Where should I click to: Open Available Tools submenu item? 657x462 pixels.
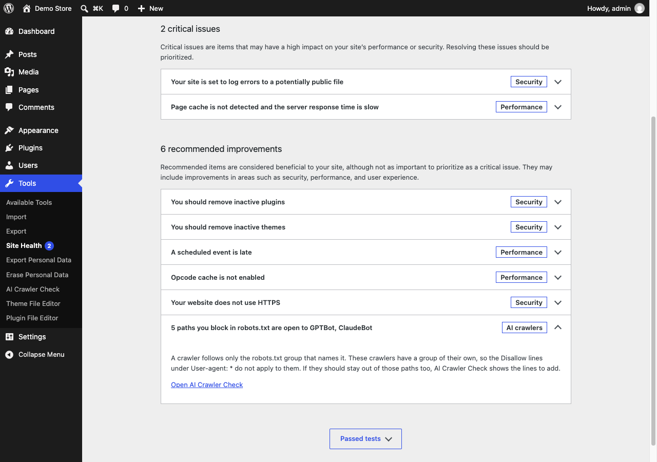tap(41, 202)
